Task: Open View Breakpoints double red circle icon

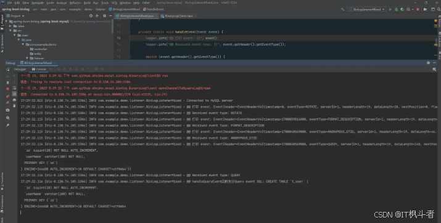Action: (7, 96)
